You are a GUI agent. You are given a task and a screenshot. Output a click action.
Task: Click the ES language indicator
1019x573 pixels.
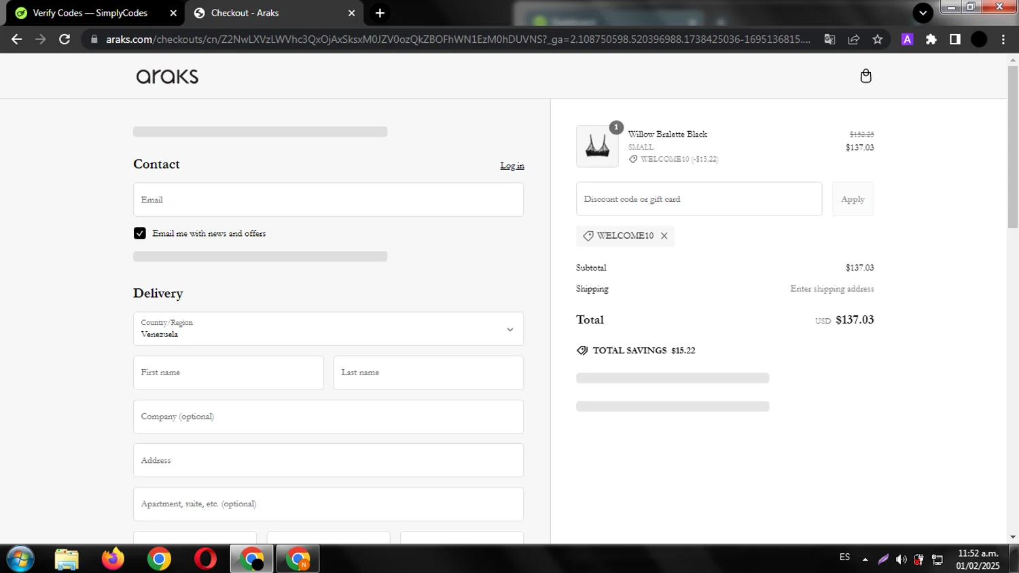pos(844,557)
